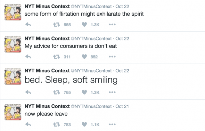205x131 pixels.
Task: Click the avatar on the 'don't eat' tweet
Action: pos(13,44)
